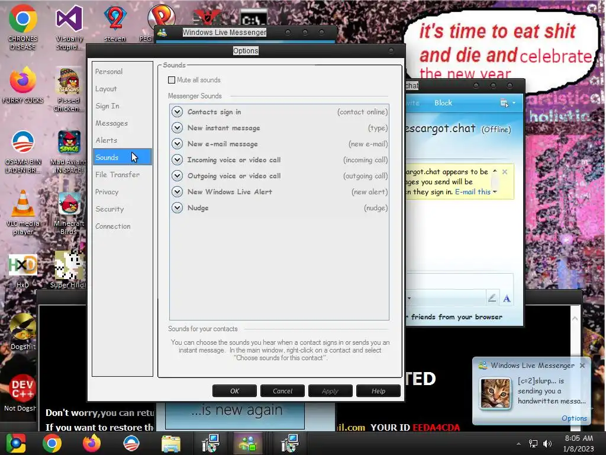This screenshot has height=455, width=606.
Task: Select Sounds options category
Action: (x=122, y=157)
